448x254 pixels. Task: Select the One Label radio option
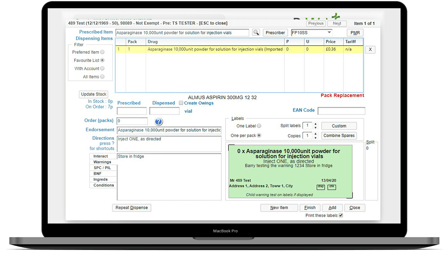(x=259, y=126)
